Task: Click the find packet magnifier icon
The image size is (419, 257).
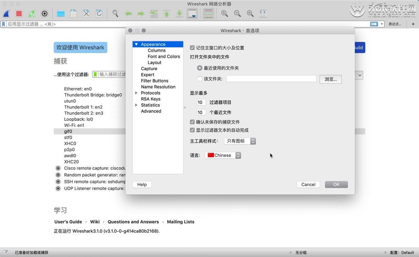Action: 116,14
